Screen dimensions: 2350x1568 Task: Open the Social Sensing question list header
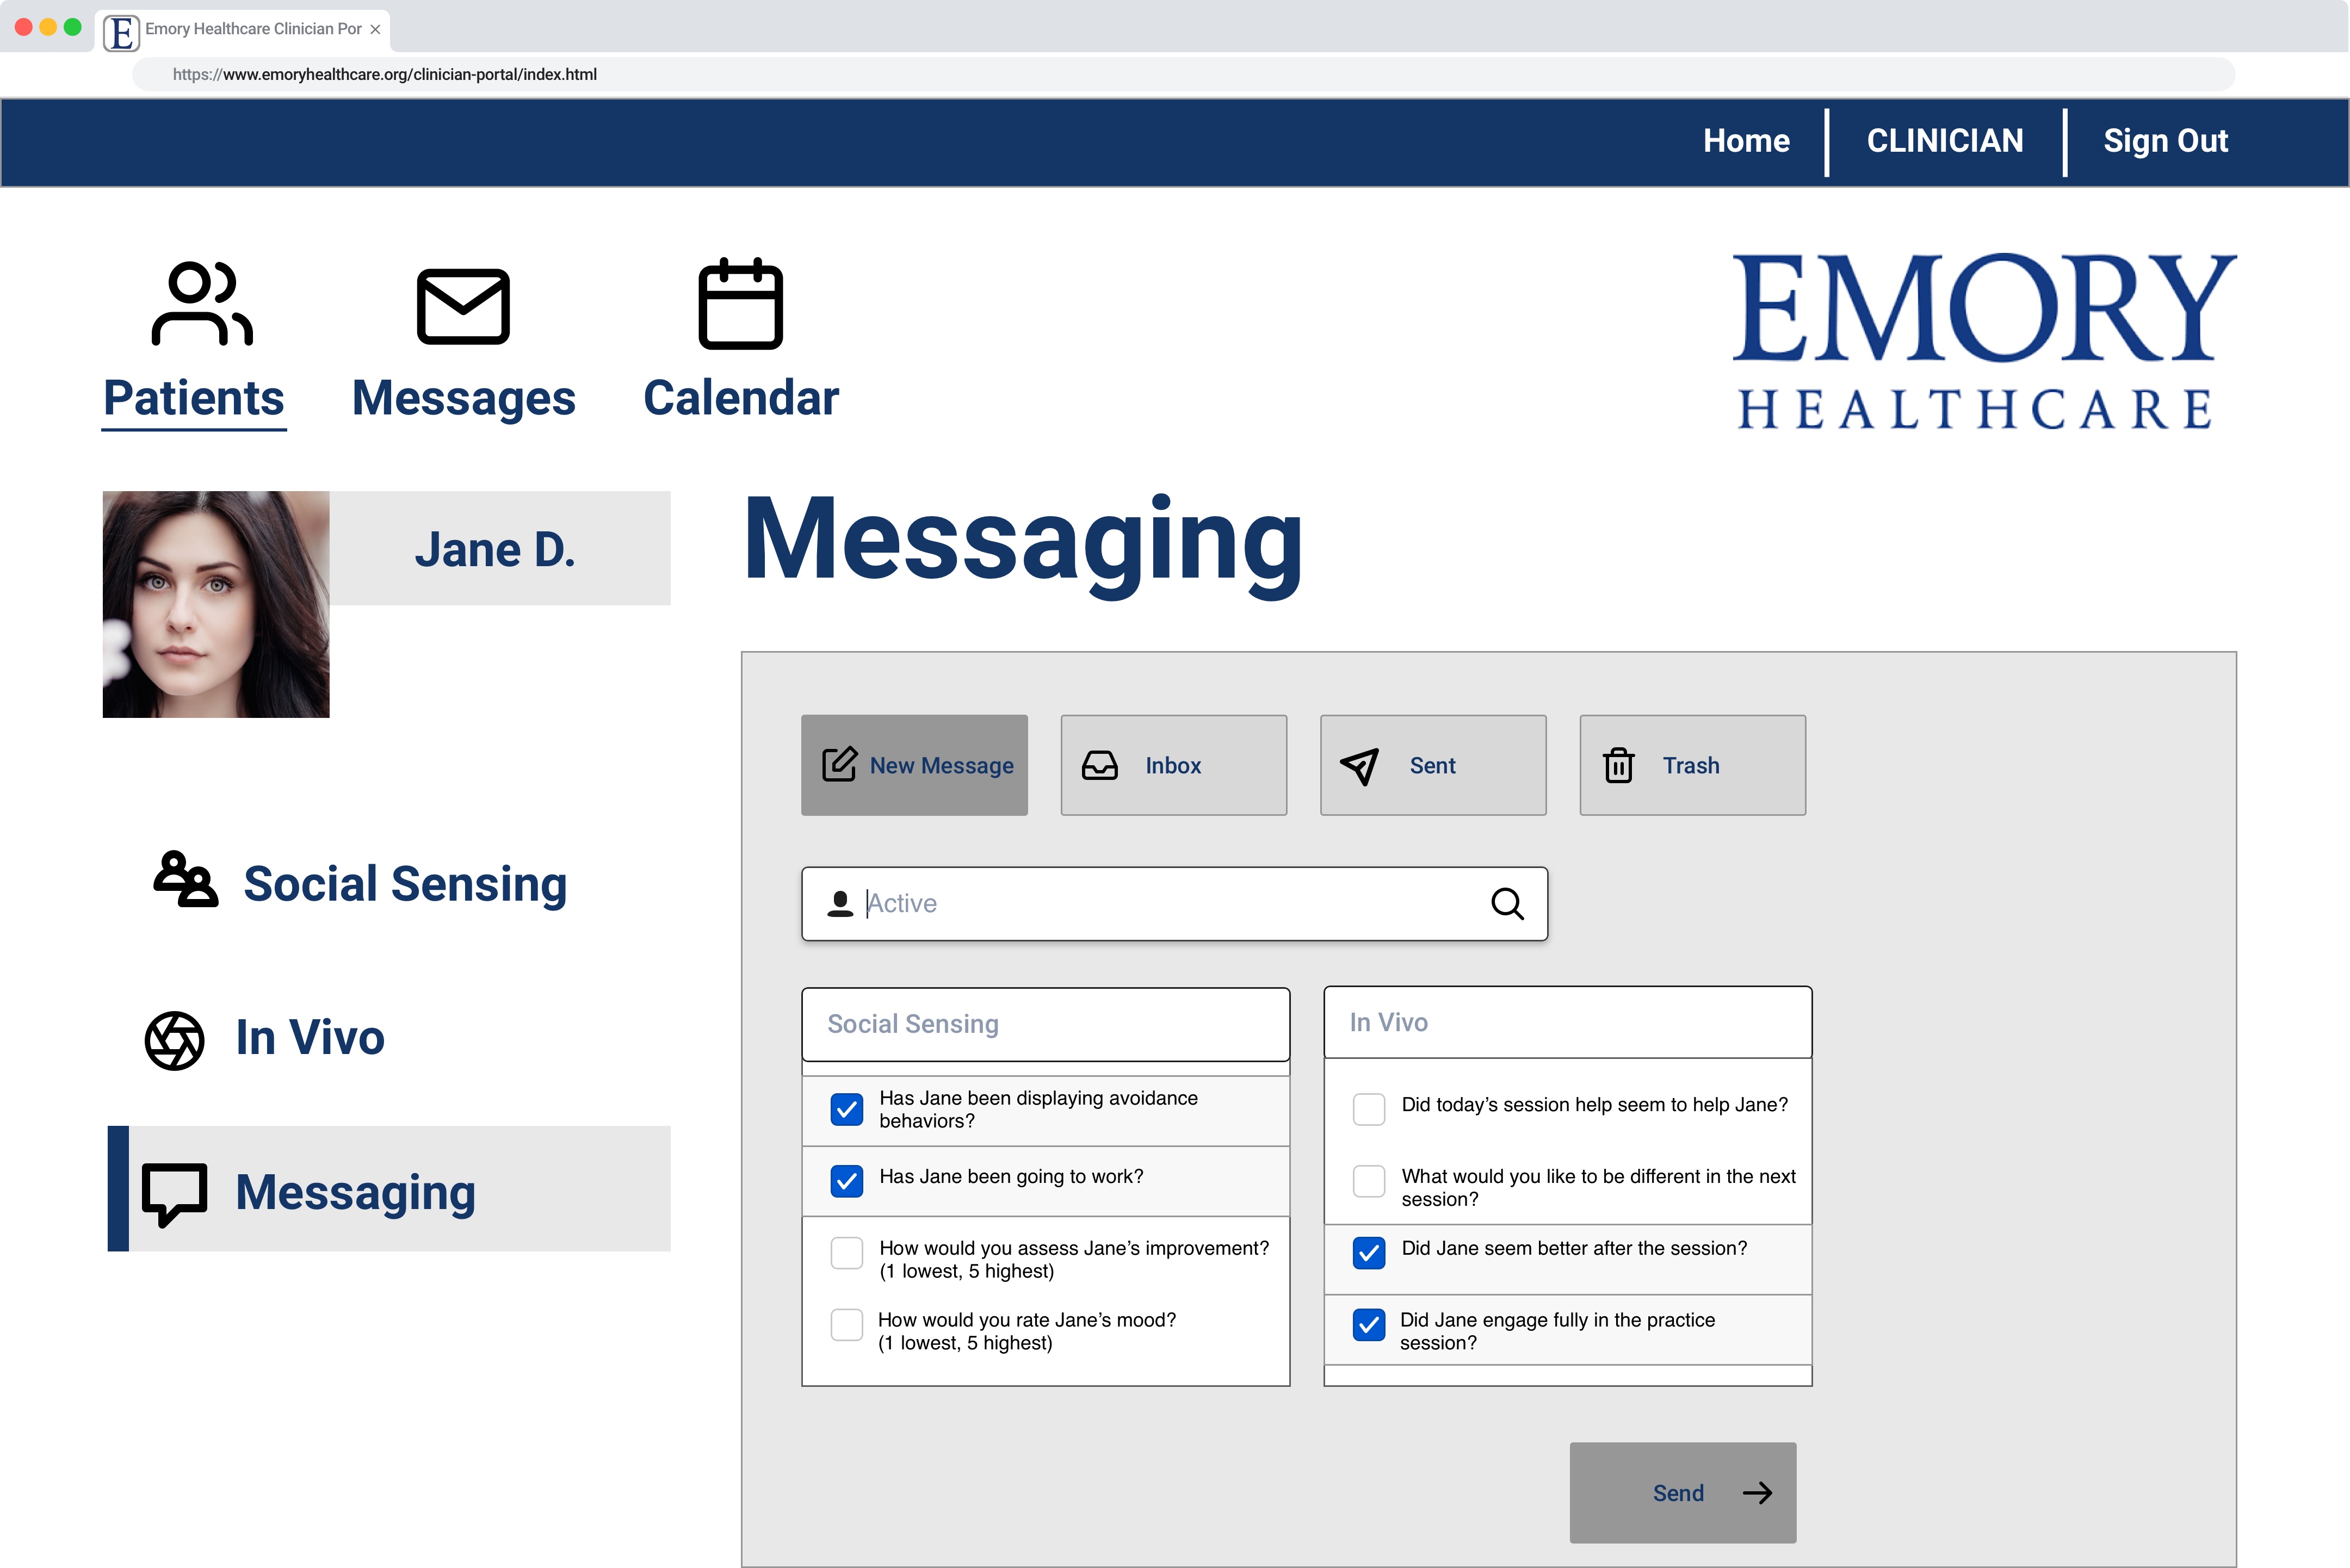1045,1024
